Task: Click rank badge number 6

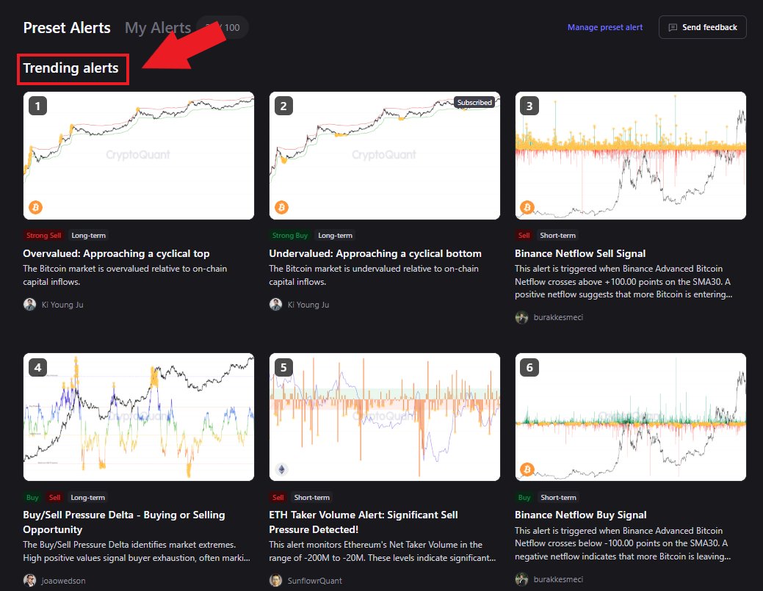Action: [x=529, y=367]
